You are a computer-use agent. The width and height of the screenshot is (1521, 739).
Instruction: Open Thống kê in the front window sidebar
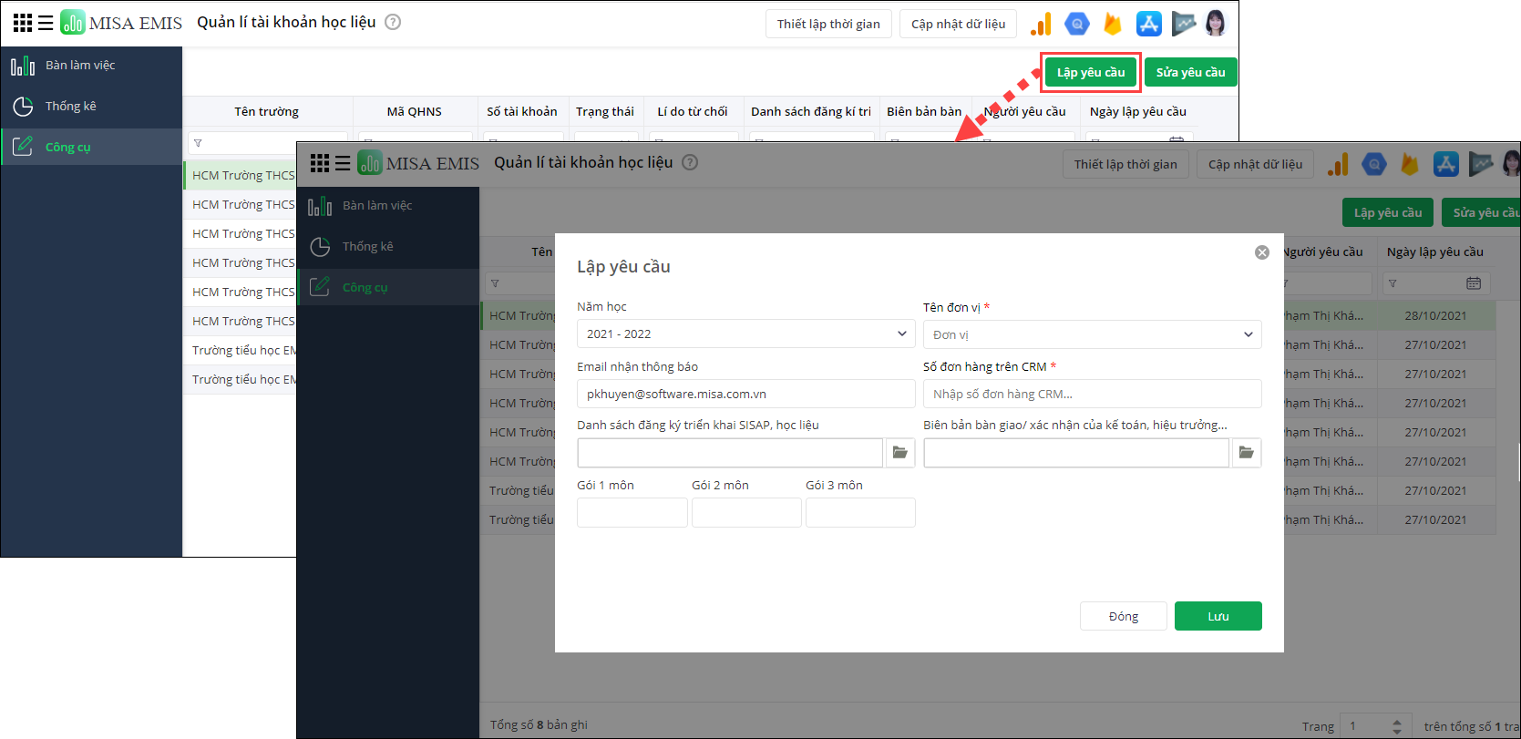[x=388, y=247]
